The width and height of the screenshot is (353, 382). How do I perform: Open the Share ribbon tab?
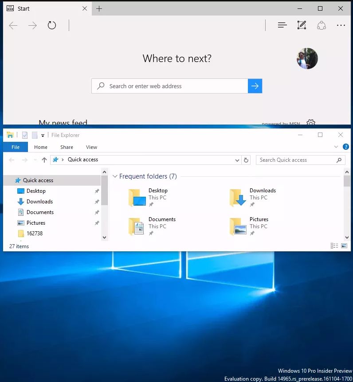tap(67, 147)
